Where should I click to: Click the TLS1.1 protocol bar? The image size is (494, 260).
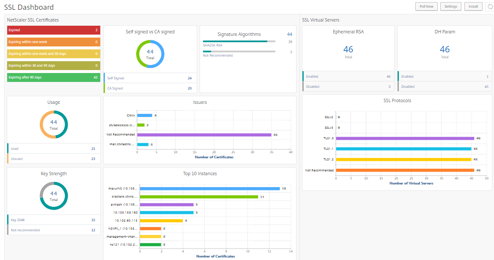[403, 149]
